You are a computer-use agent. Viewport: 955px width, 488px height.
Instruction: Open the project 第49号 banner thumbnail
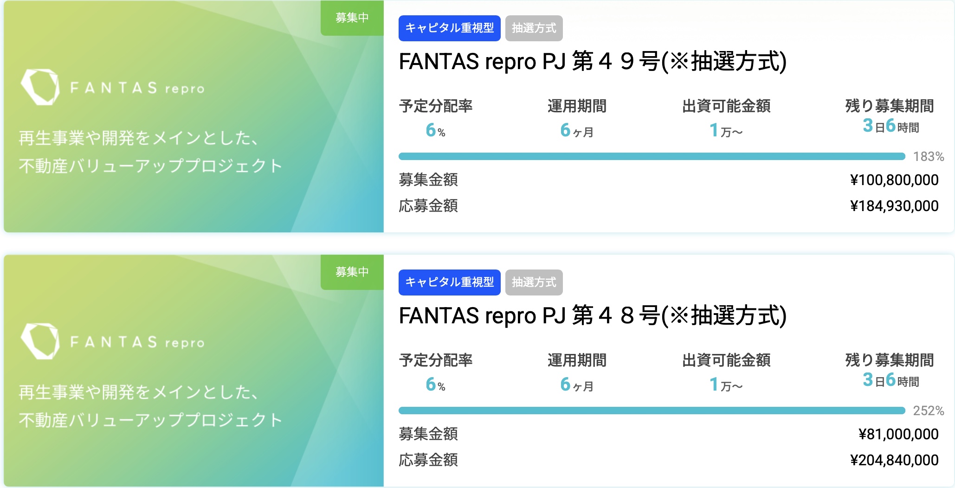[194, 116]
